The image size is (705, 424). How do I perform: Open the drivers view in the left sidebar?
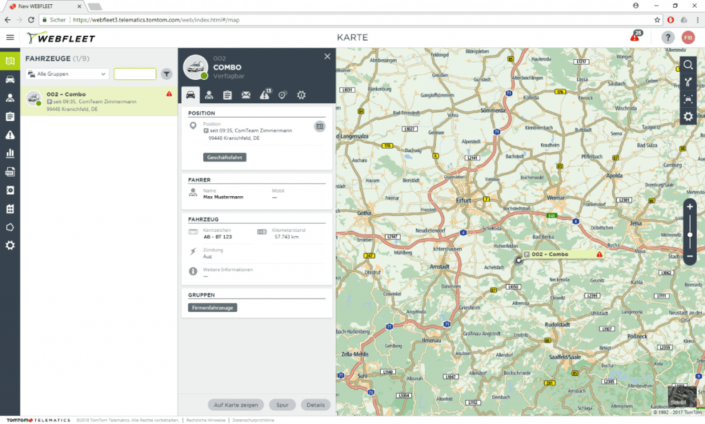click(x=10, y=98)
